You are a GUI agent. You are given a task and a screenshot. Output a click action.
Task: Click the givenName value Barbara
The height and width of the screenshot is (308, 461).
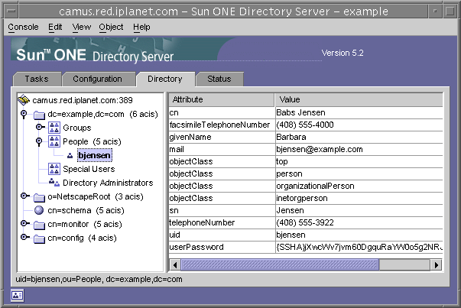point(291,137)
